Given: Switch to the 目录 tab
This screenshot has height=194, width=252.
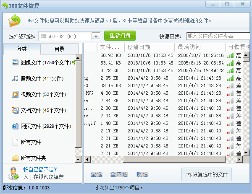Looking at the screenshot, I should pos(60,49).
